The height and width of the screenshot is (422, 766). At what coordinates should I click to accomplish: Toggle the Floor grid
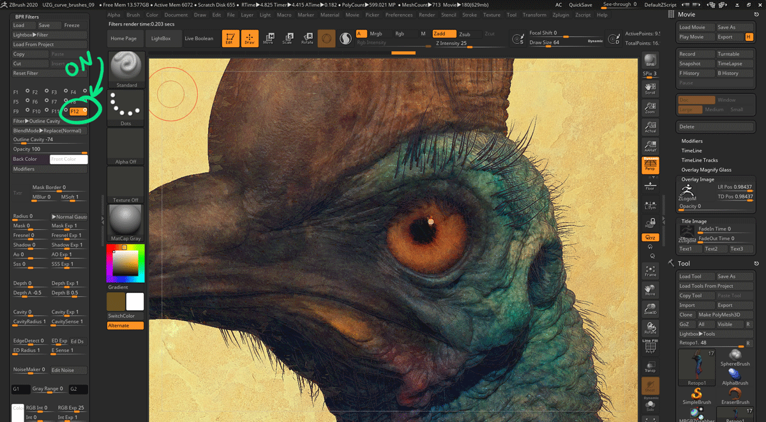650,185
